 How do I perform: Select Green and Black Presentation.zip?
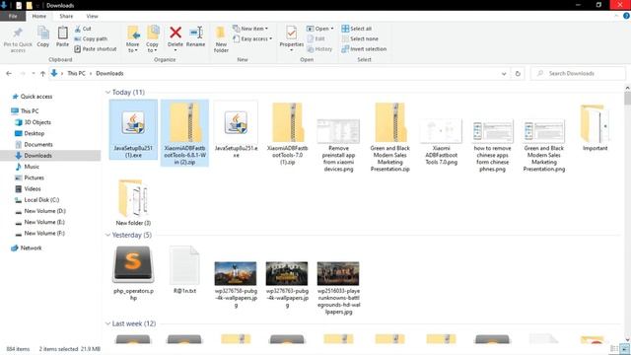(390, 137)
